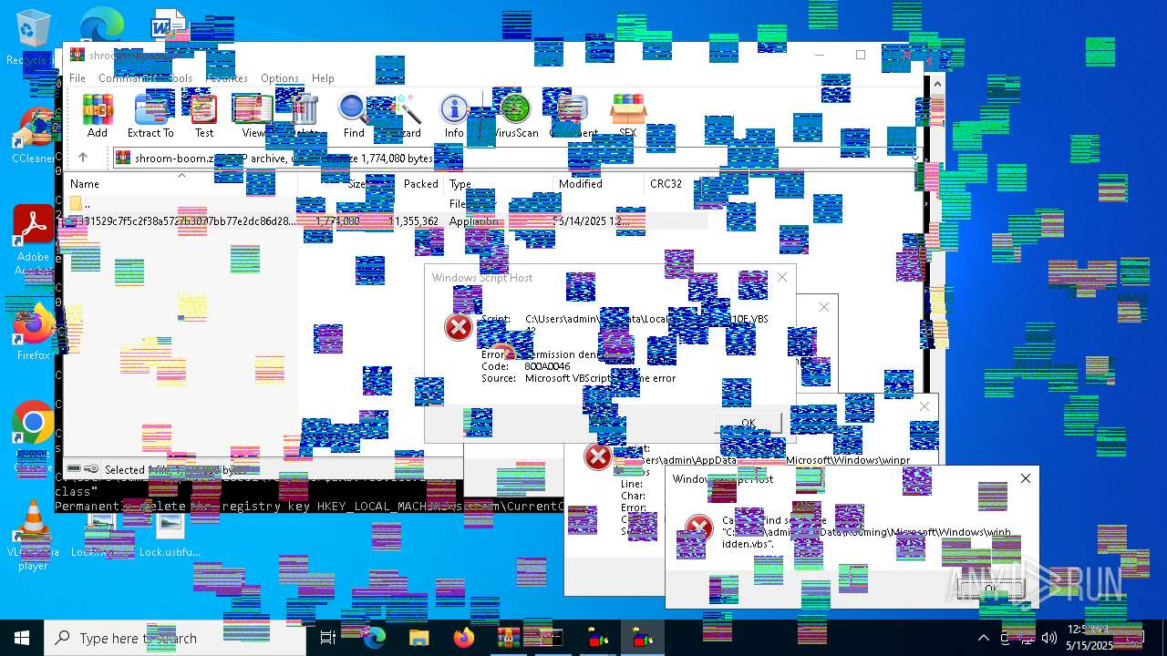Show hidden system tray icons
Viewport: 1167px width, 656px height.
tap(983, 638)
